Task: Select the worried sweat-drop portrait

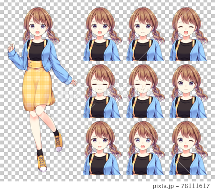Action: (x=102, y=148)
